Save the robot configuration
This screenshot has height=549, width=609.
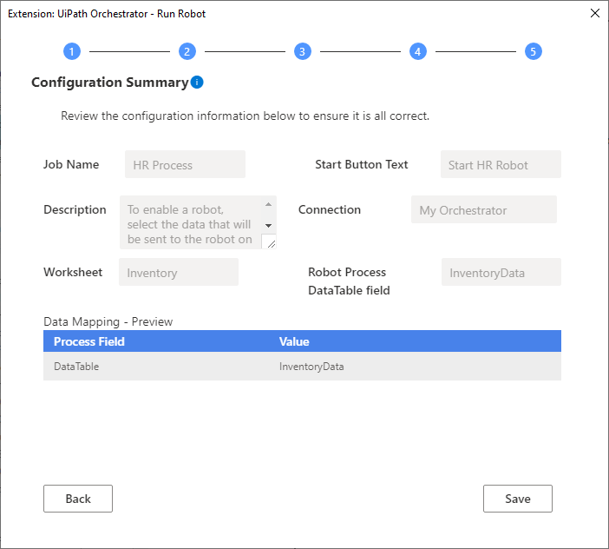pyautogui.click(x=518, y=499)
